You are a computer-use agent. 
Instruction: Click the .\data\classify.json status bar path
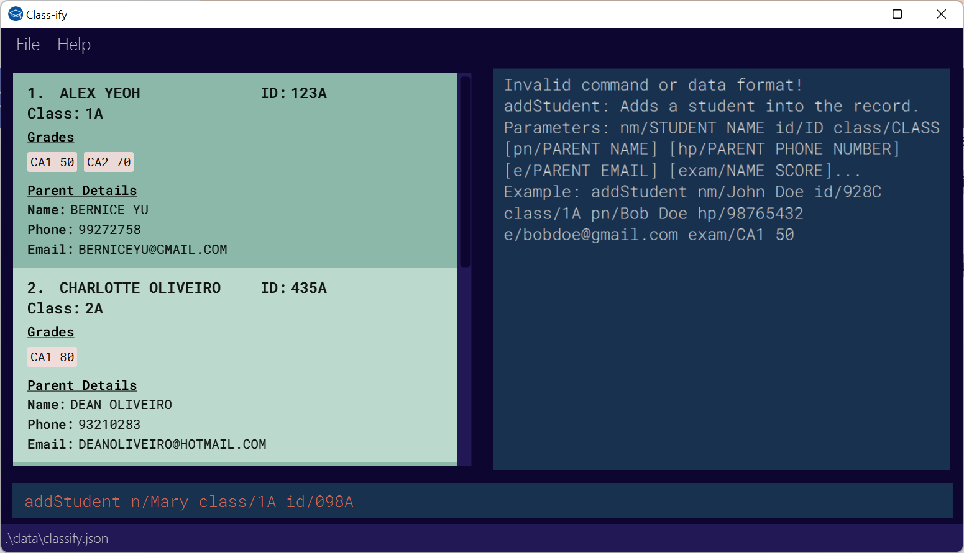57,539
